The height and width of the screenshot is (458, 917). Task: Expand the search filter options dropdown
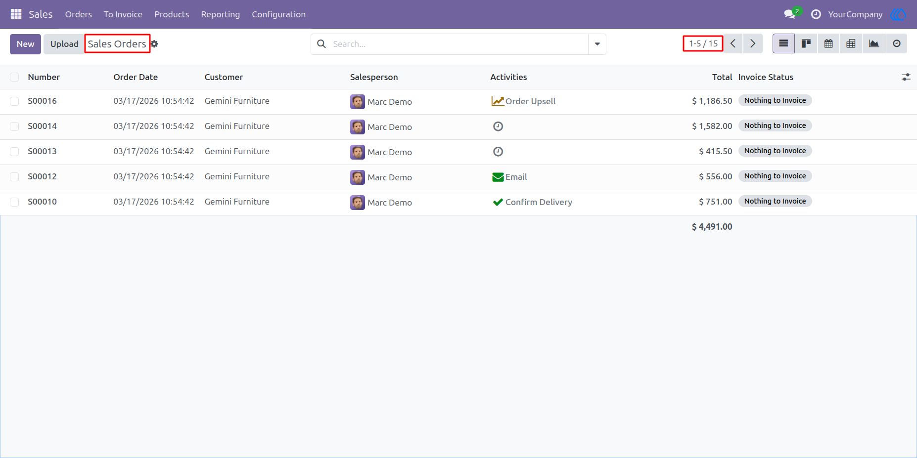coord(597,44)
